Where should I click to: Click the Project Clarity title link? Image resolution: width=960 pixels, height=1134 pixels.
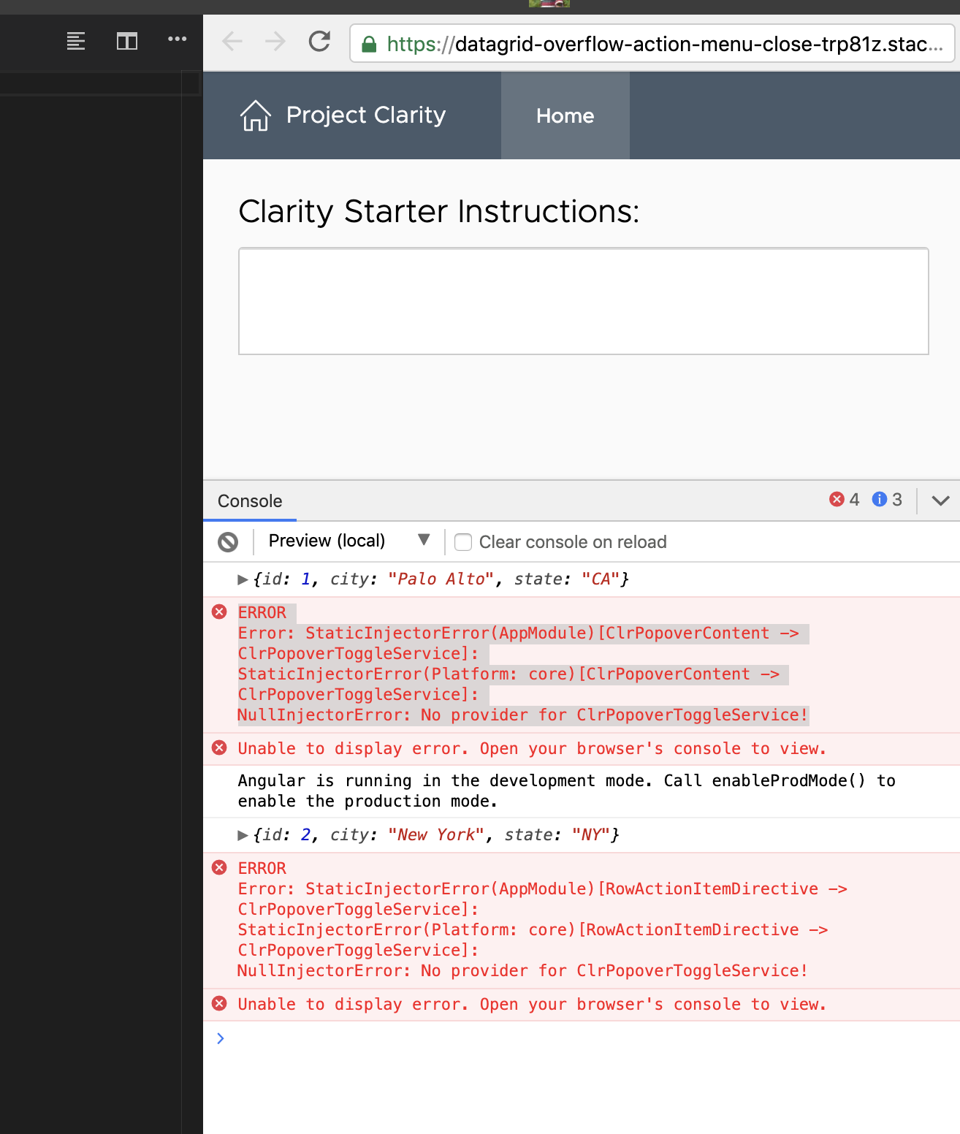[366, 115]
